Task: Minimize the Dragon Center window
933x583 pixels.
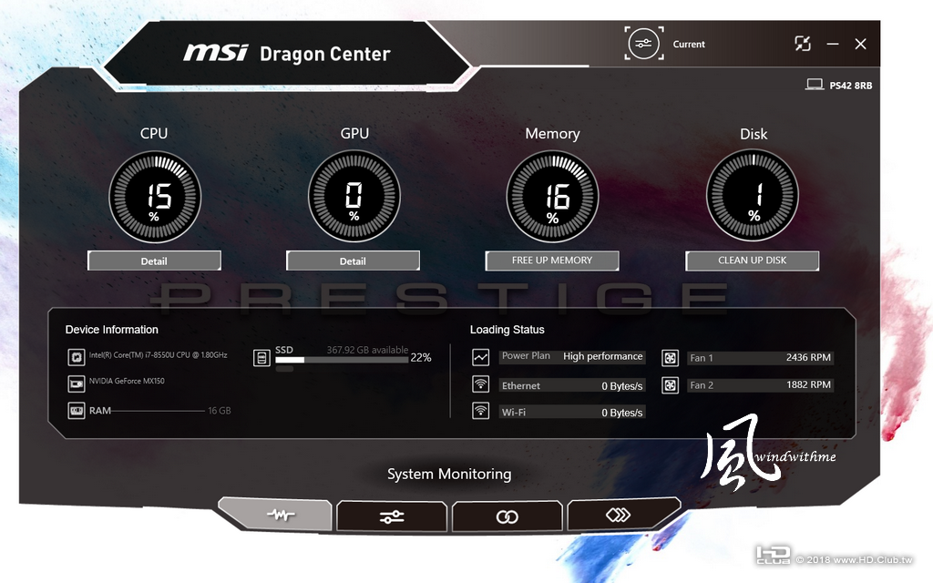Action: click(833, 44)
